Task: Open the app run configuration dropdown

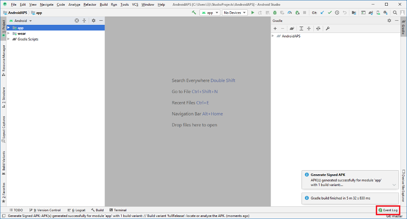Action: pyautogui.click(x=210, y=13)
